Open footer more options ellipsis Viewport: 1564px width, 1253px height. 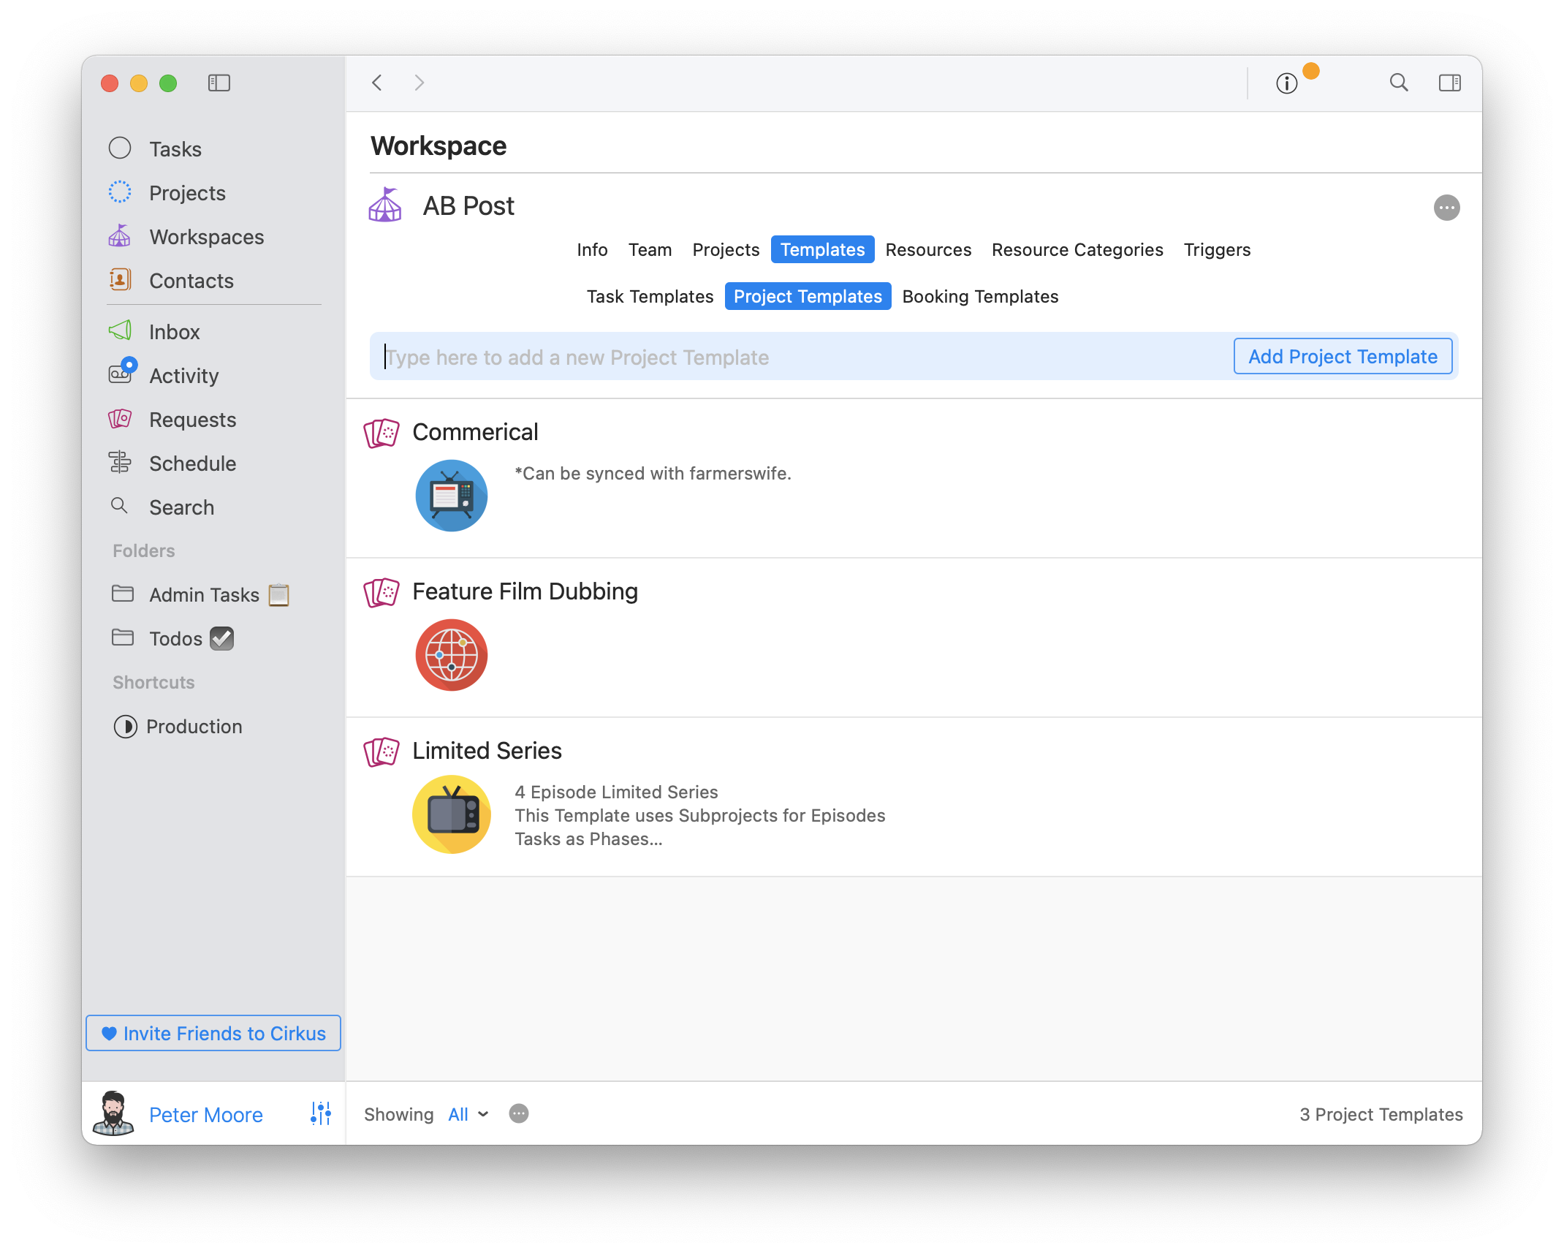coord(518,1113)
